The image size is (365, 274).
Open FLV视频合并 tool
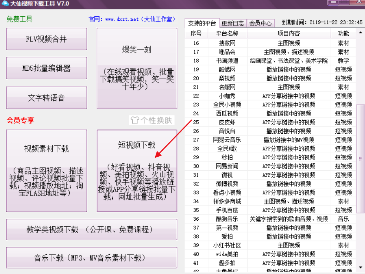tap(47, 39)
